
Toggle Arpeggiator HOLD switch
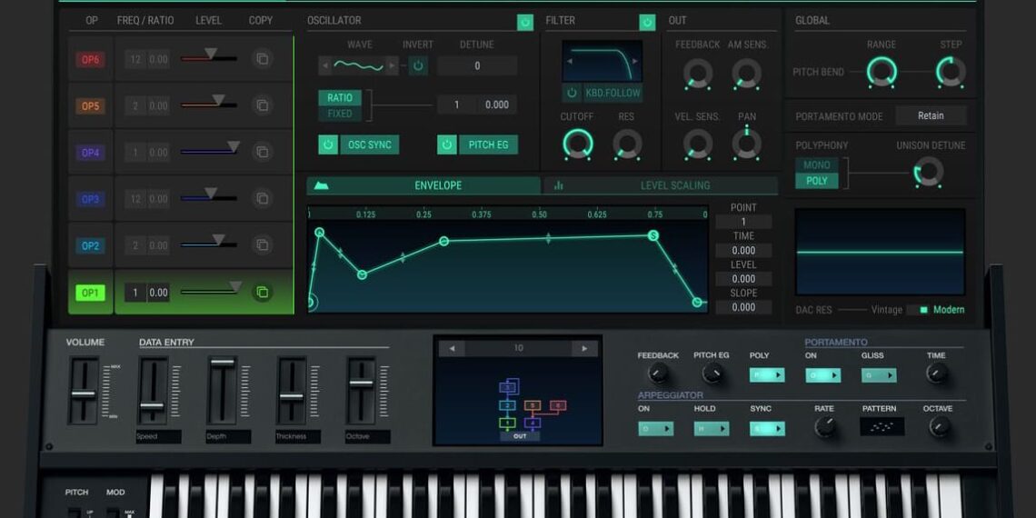[711, 429]
